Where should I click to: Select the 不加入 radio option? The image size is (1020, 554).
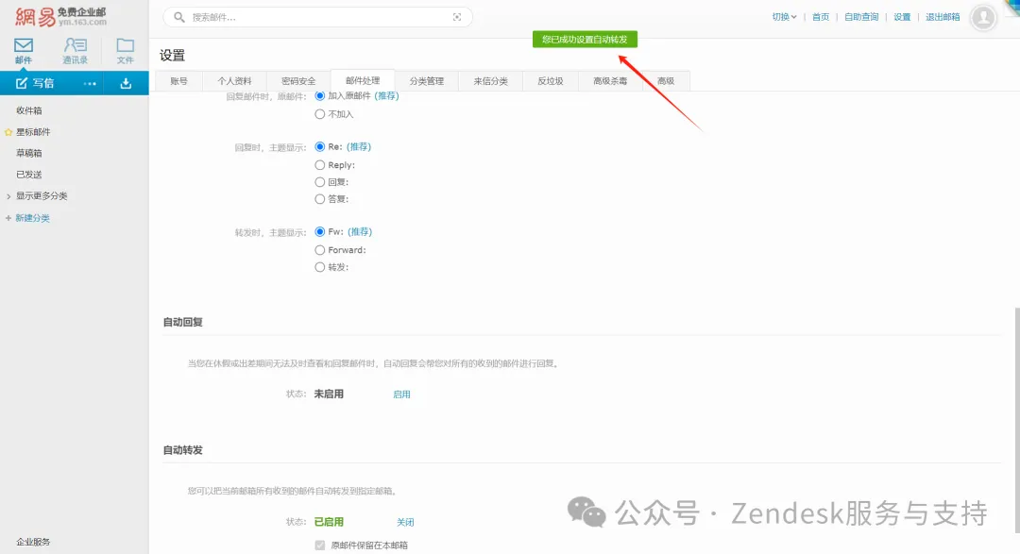(x=320, y=114)
